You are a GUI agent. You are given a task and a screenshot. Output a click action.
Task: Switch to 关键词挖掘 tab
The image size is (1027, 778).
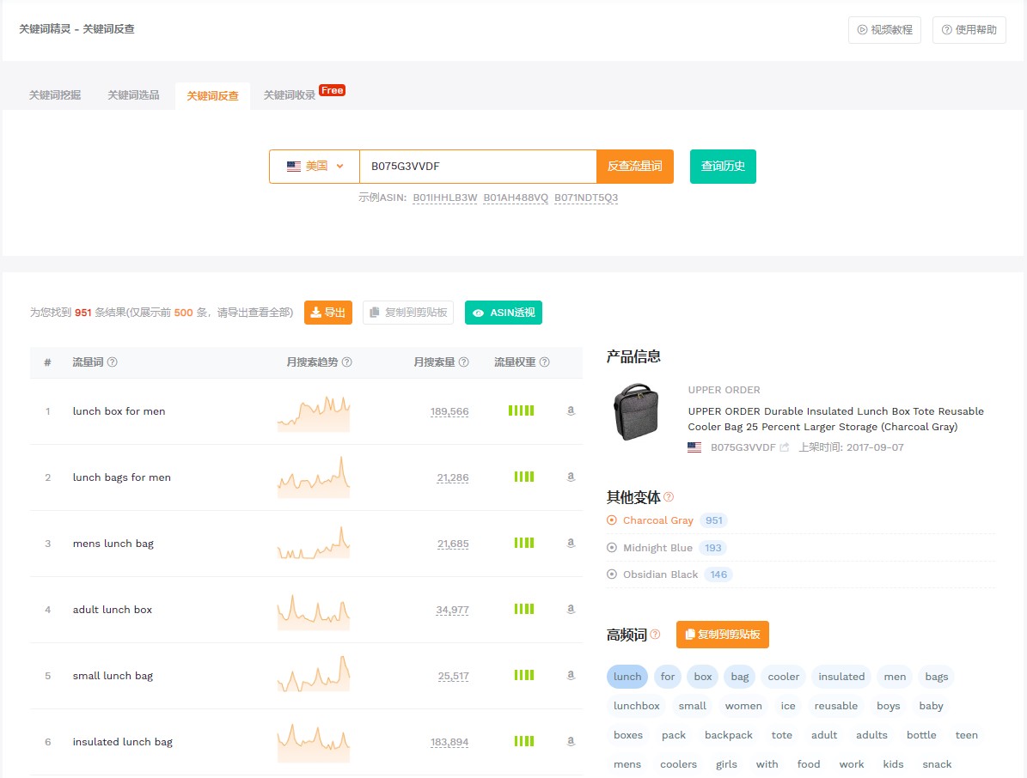click(x=55, y=95)
